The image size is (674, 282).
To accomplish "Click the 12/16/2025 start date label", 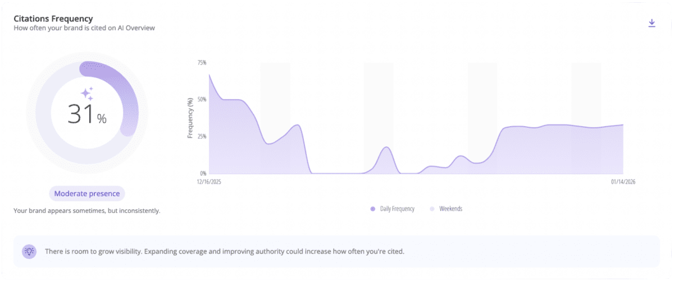I will pos(209,182).
